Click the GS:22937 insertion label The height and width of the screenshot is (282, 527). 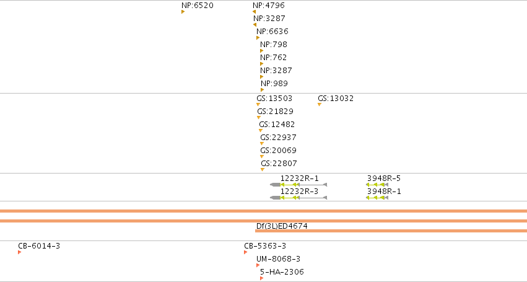coord(278,138)
